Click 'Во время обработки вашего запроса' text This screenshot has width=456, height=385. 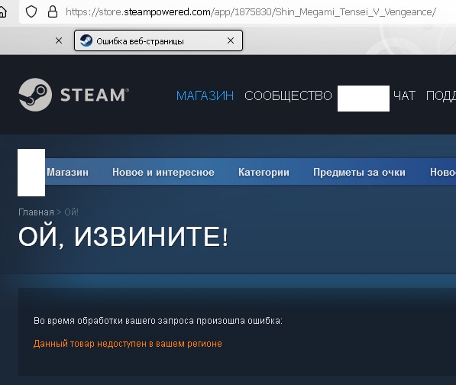click(x=114, y=321)
